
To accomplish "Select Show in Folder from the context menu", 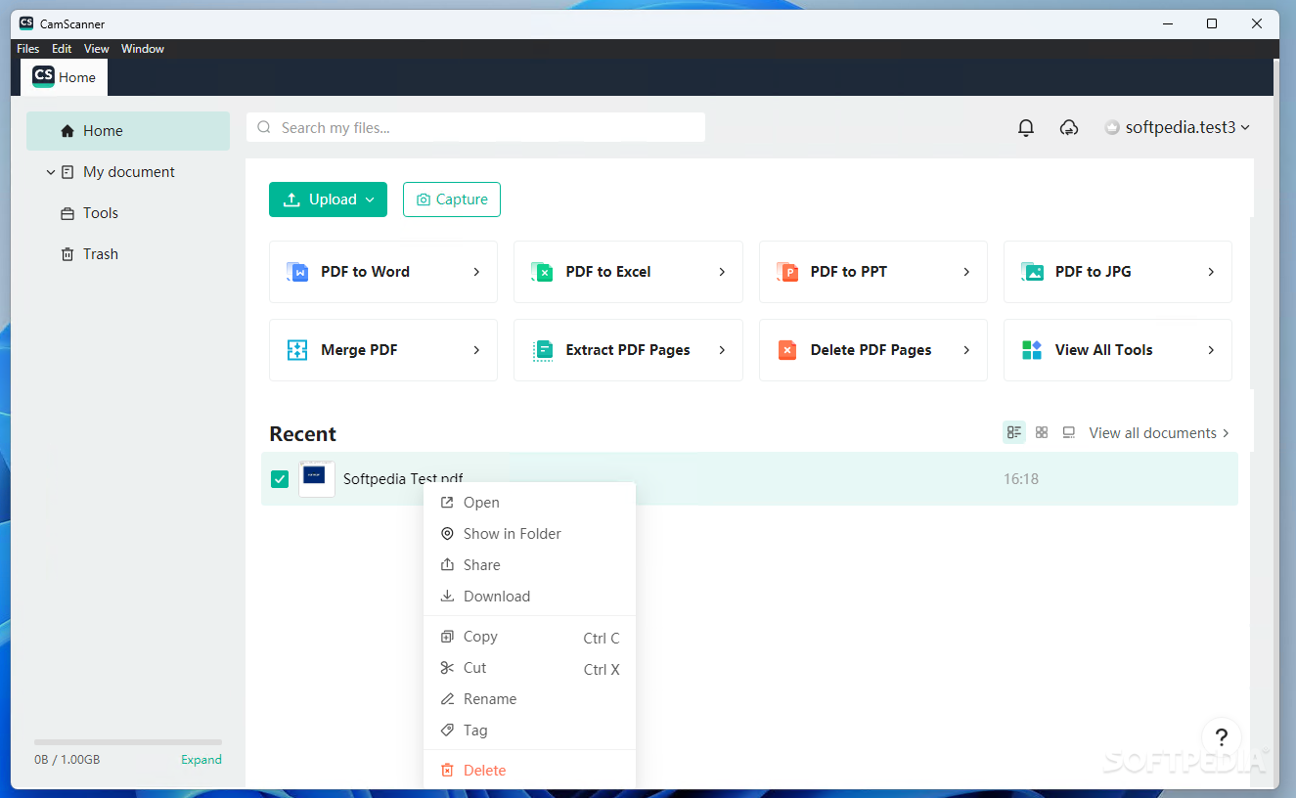I will coord(529,534).
